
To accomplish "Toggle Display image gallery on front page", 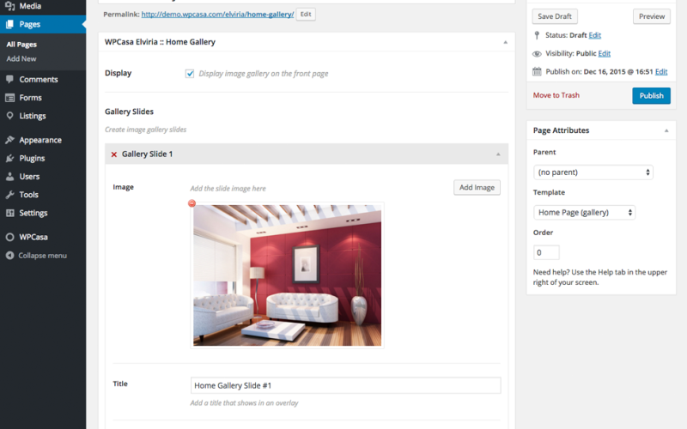I will 190,74.
